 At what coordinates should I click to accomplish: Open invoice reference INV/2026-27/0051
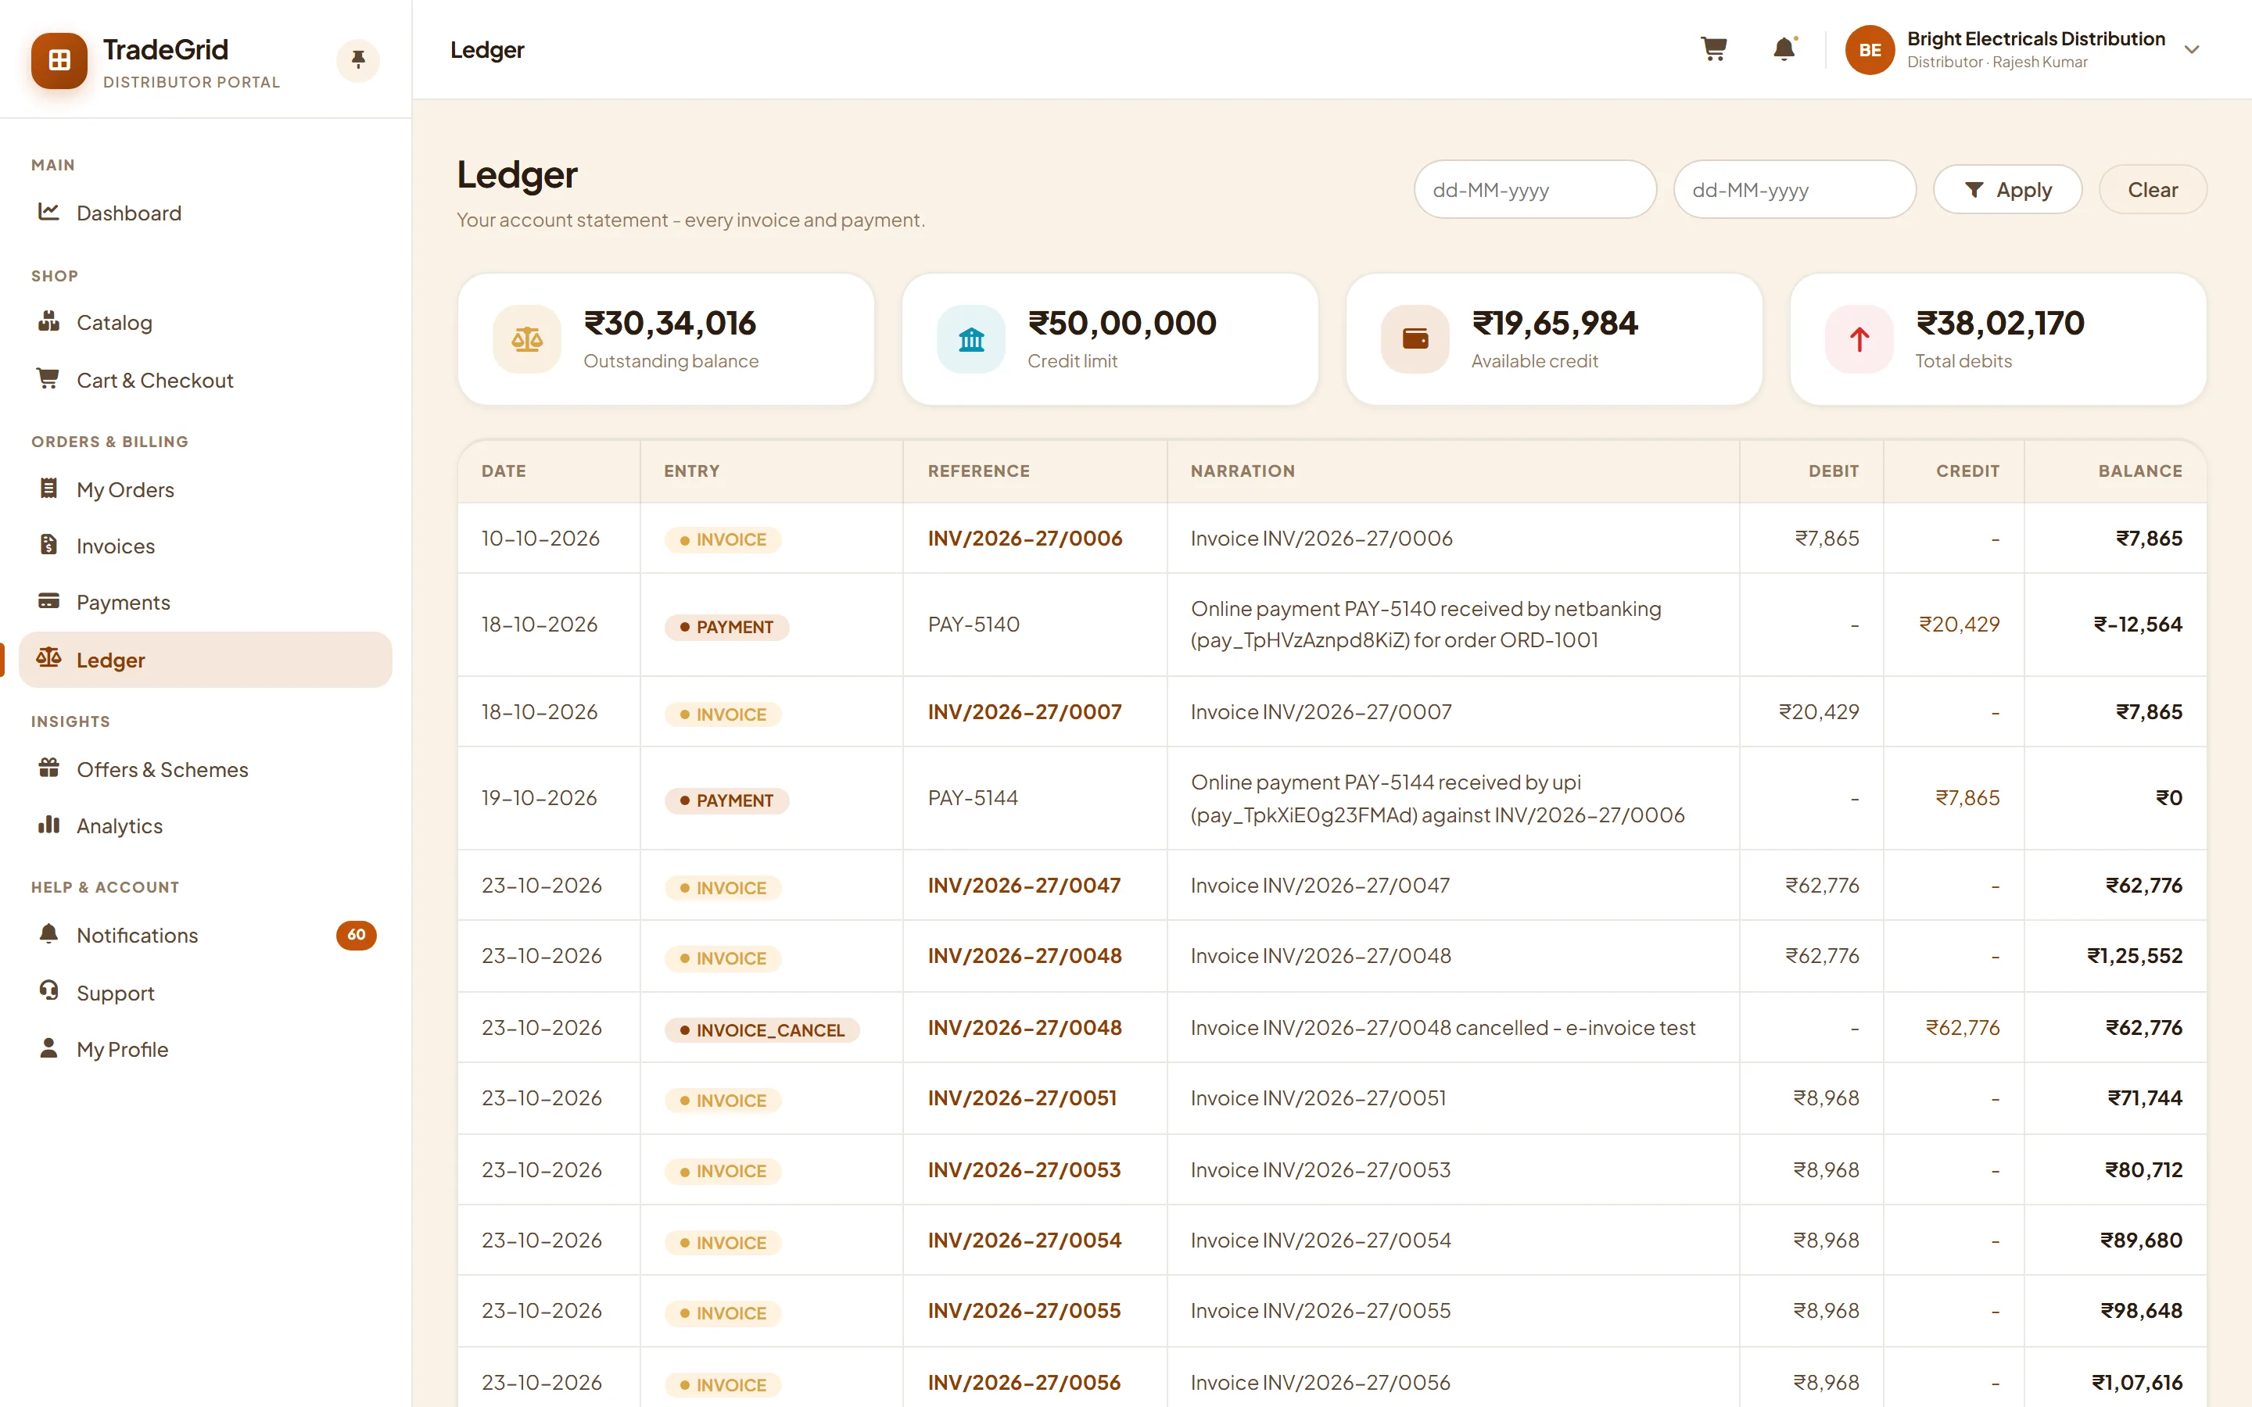(x=1022, y=1098)
